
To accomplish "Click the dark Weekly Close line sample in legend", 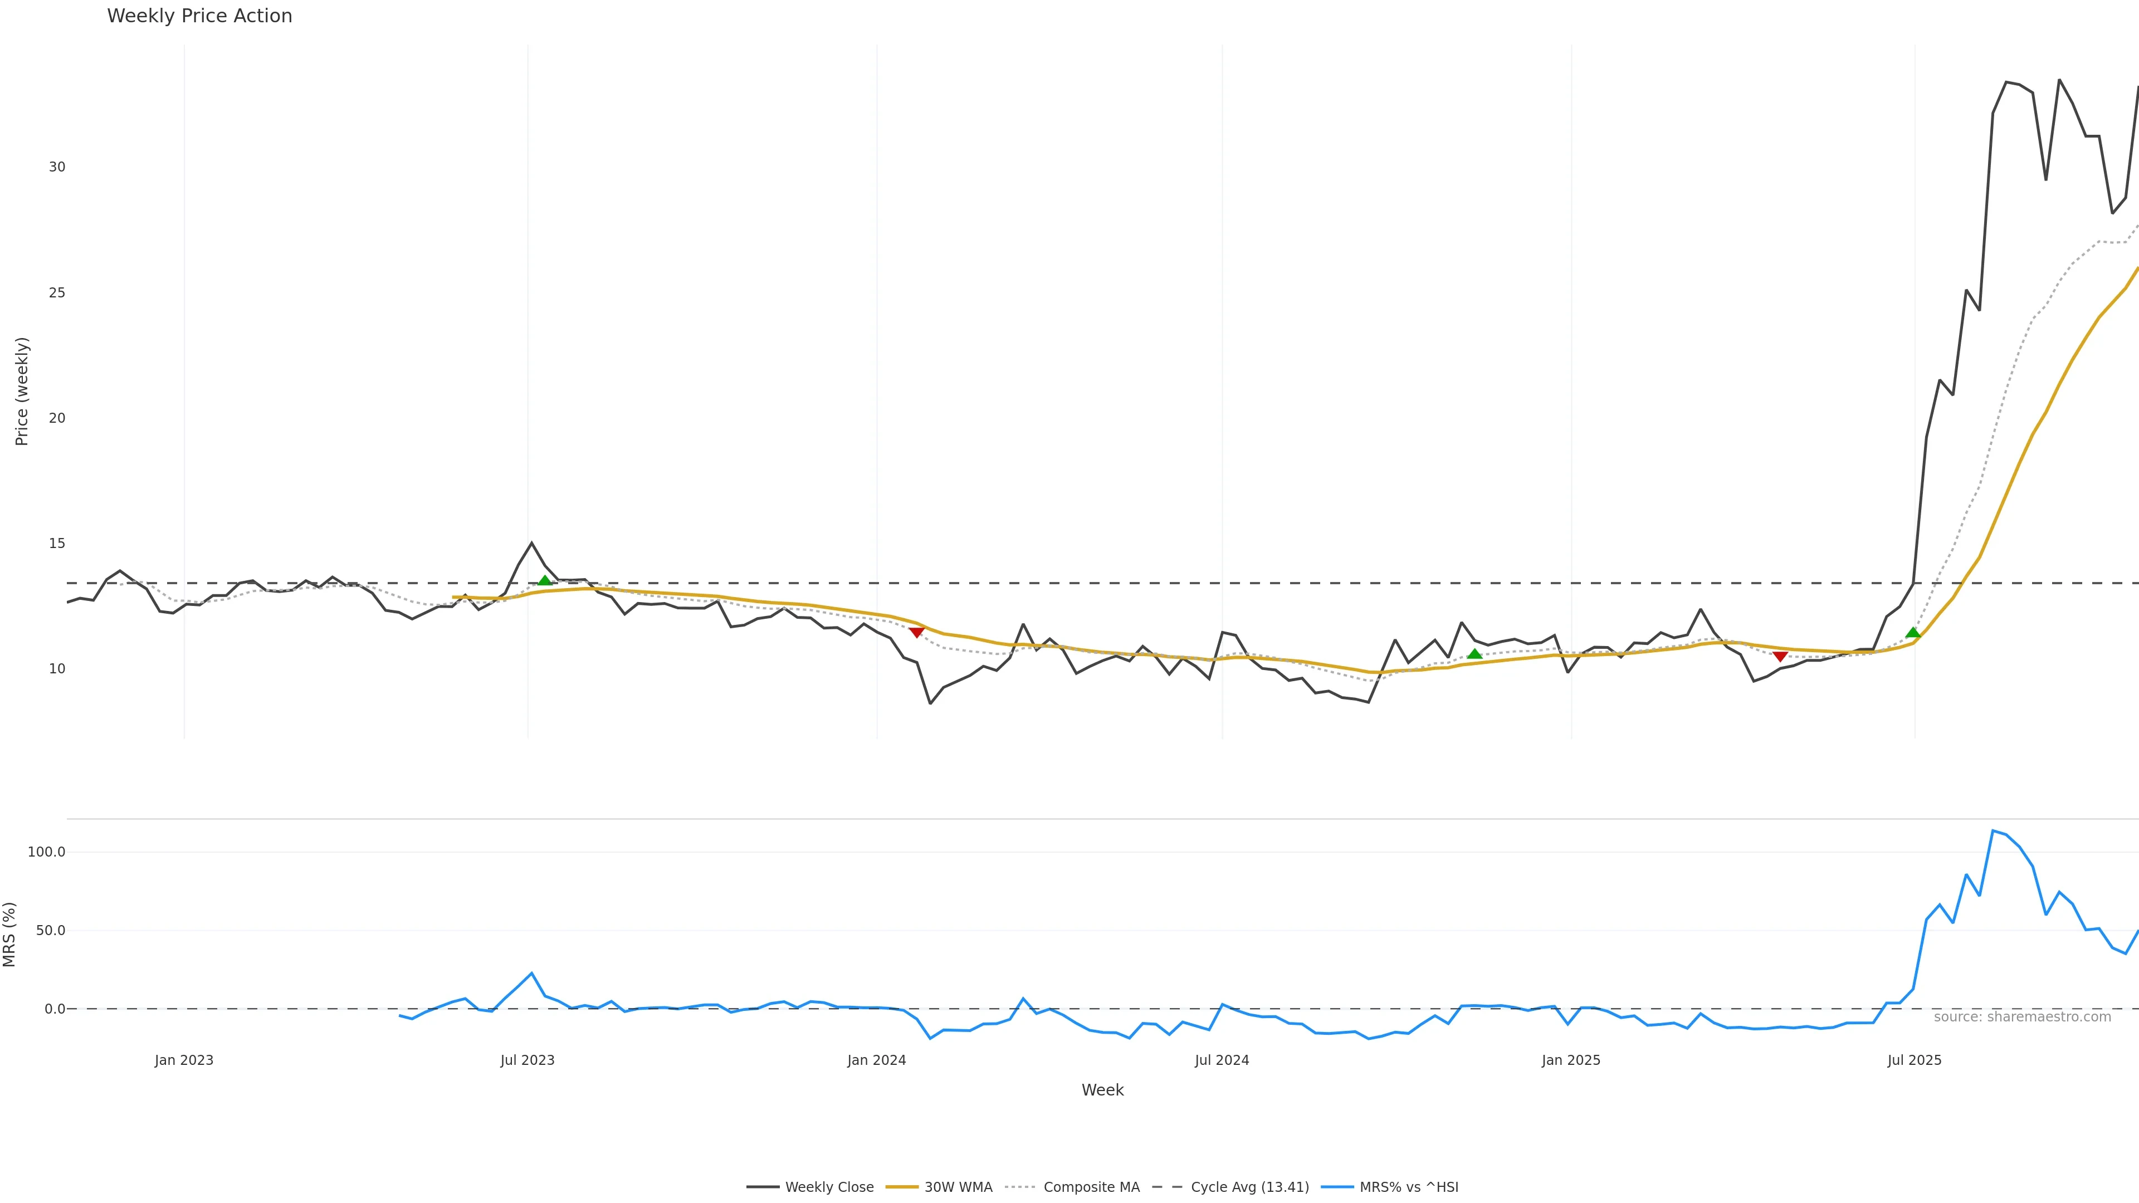I will coord(762,1187).
